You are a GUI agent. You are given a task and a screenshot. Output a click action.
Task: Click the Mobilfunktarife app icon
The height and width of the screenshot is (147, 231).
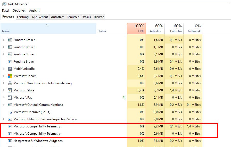(x=10, y=69)
